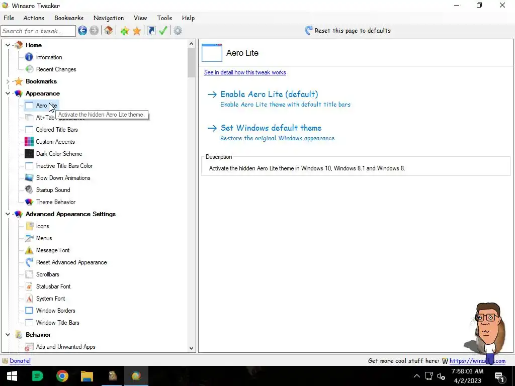Image resolution: width=515 pixels, height=386 pixels.
Task: Click the Menus tree icon
Action: 29,238
